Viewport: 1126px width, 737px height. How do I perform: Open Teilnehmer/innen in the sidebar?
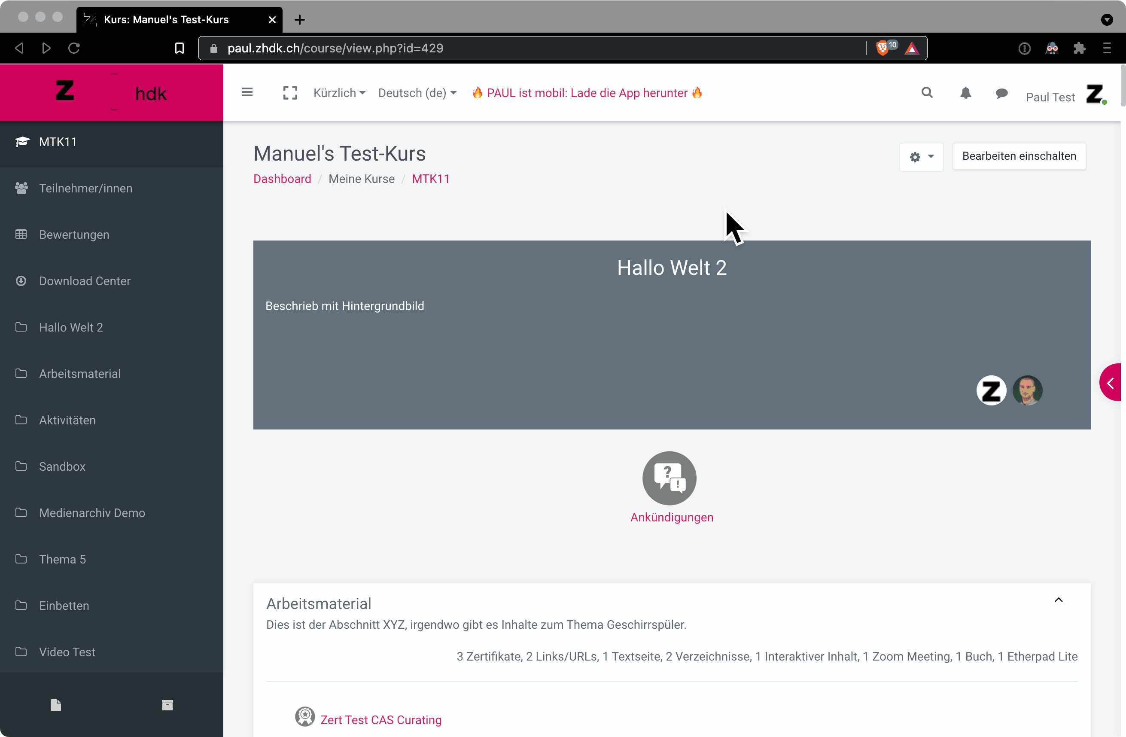pos(85,188)
